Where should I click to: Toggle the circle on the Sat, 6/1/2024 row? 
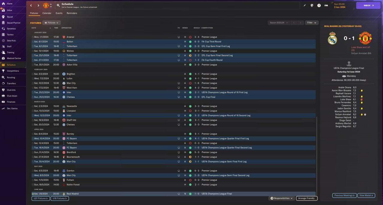(x=33, y=42)
